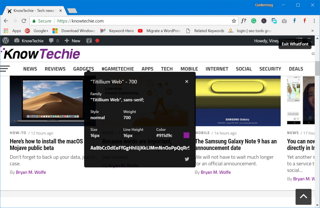Open the MOBILE menu item
The height and width of the screenshot is (208, 320).
189,69
